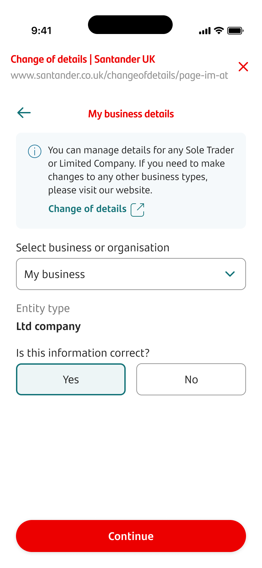Tap the Ltd company entity value
Viewport: 262px width, 568px height.
[49, 326]
